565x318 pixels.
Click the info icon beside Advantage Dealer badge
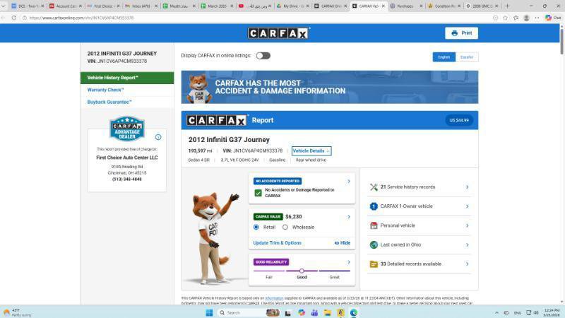[158, 137]
